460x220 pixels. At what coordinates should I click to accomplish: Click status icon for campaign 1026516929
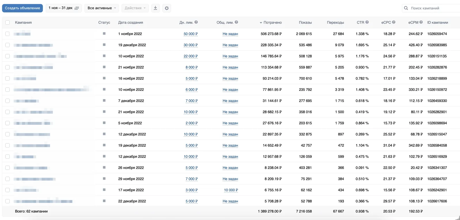[104, 156]
